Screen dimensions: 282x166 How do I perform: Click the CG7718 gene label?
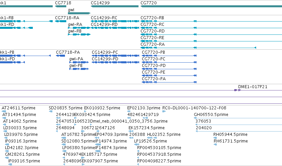[63, 3]
